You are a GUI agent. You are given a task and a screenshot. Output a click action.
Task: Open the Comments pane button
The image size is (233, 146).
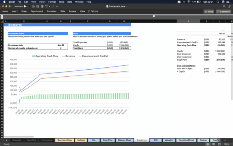coord(224,12)
